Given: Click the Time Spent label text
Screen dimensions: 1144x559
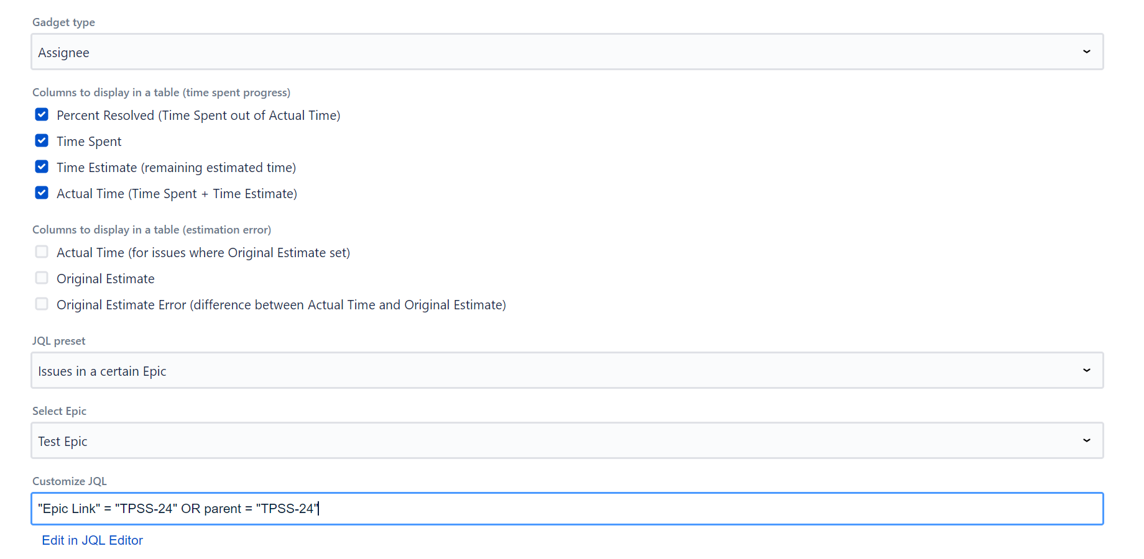Looking at the screenshot, I should coord(89,141).
